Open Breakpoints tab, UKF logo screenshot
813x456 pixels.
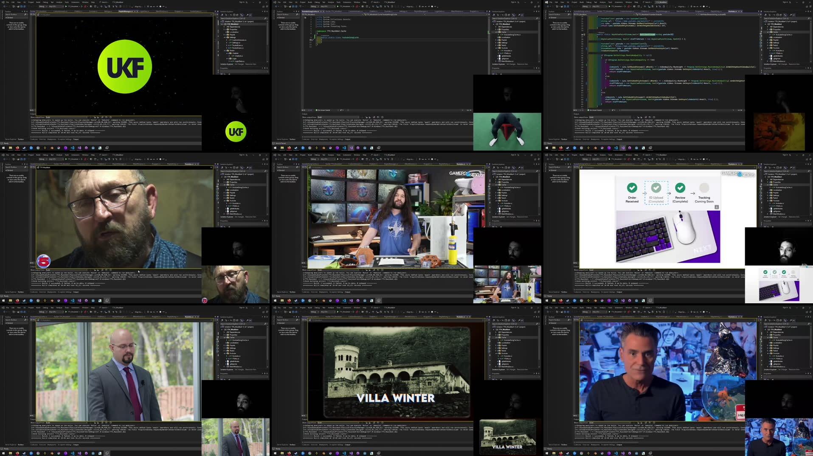pos(52,140)
